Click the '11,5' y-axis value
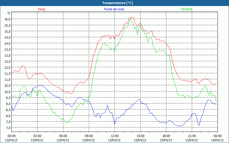The height and width of the screenshot is (143, 229). click(x=8, y=74)
